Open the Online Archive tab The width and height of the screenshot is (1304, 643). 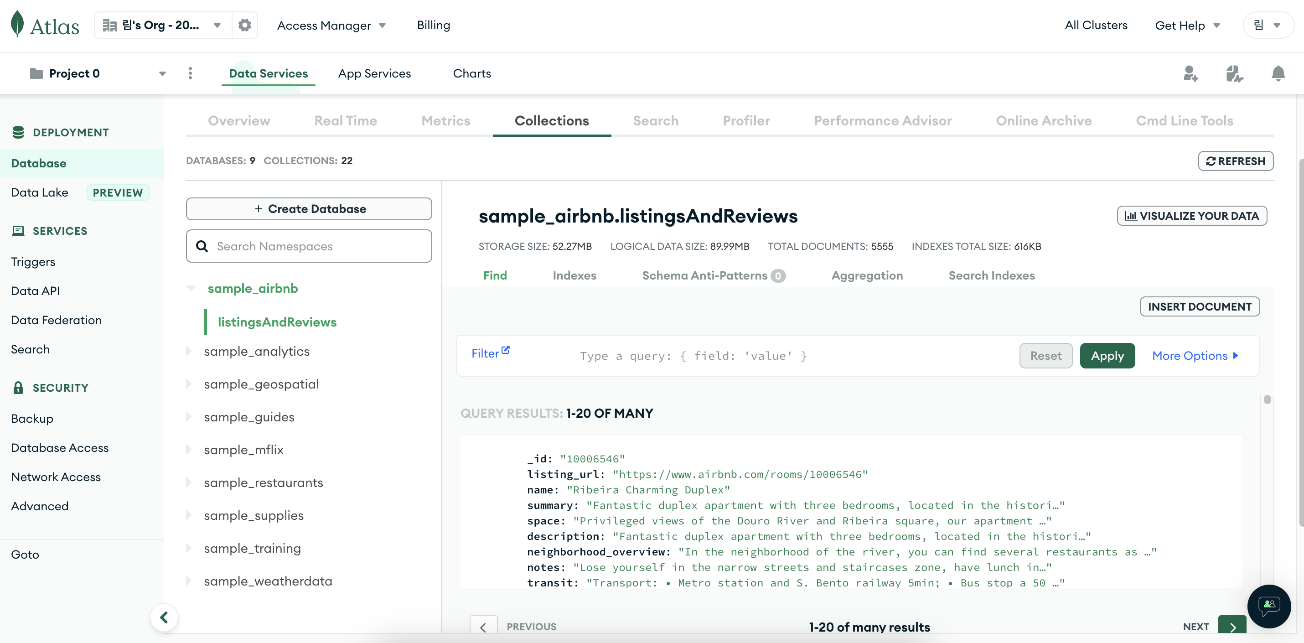[1043, 120]
